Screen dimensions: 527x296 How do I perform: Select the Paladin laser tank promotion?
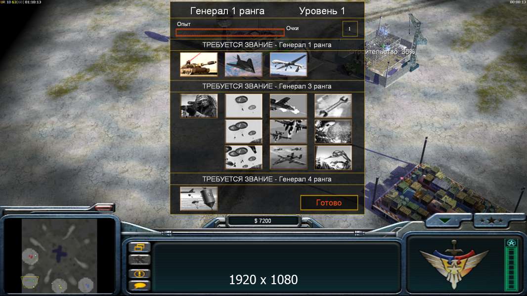point(199,64)
